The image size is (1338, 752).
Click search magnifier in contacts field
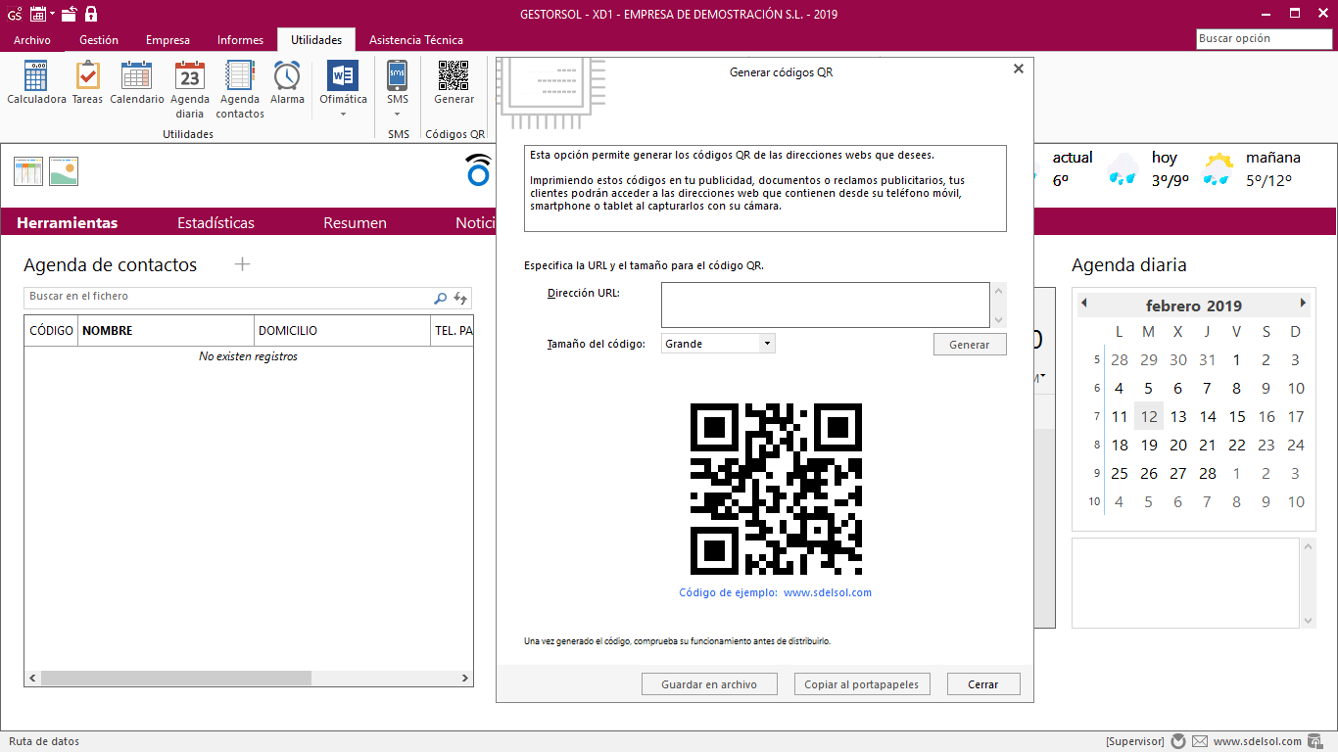coord(440,298)
